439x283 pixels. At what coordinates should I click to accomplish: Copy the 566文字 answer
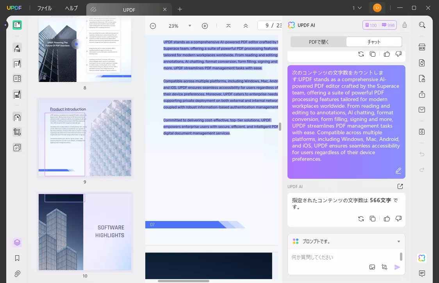pos(373,219)
